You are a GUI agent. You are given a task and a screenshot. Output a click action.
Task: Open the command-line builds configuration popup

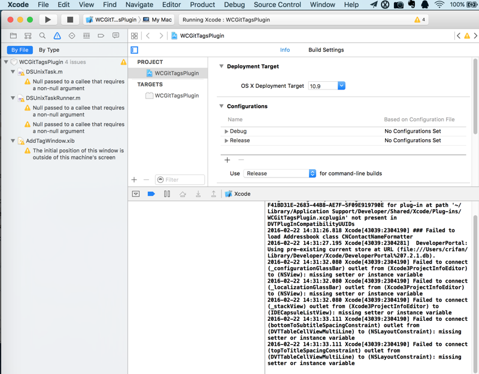(280, 173)
